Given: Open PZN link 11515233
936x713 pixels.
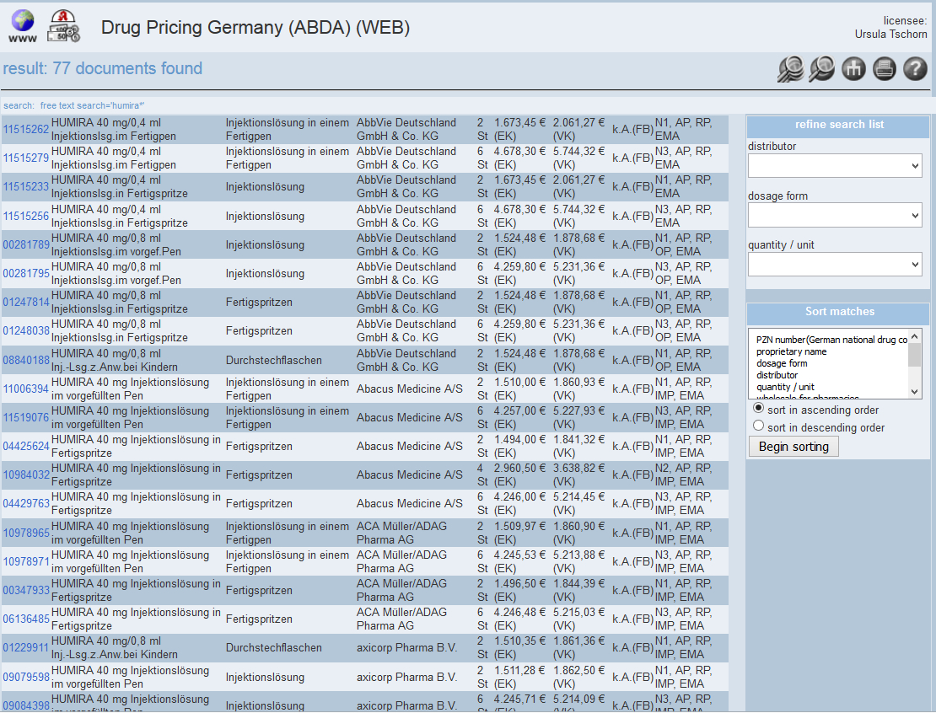Looking at the screenshot, I should [25, 187].
